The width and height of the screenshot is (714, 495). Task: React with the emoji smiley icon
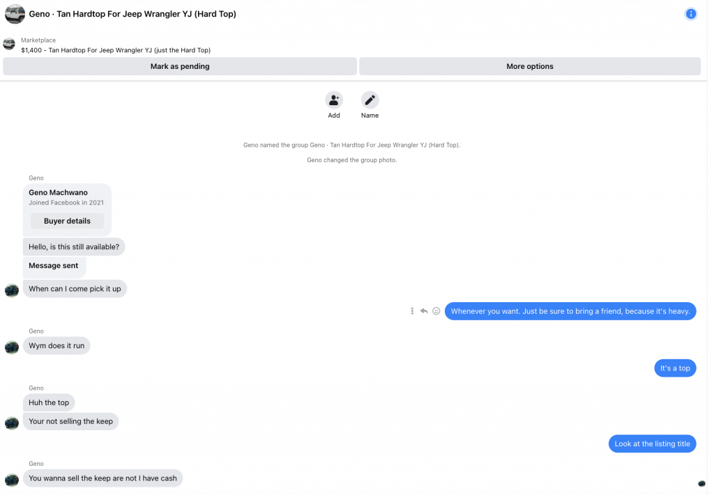coord(436,311)
